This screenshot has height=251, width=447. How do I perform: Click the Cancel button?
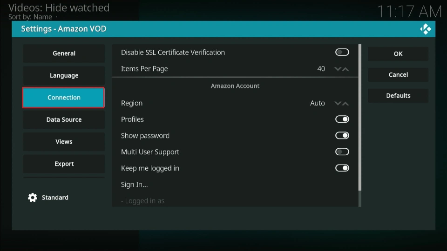[398, 75]
